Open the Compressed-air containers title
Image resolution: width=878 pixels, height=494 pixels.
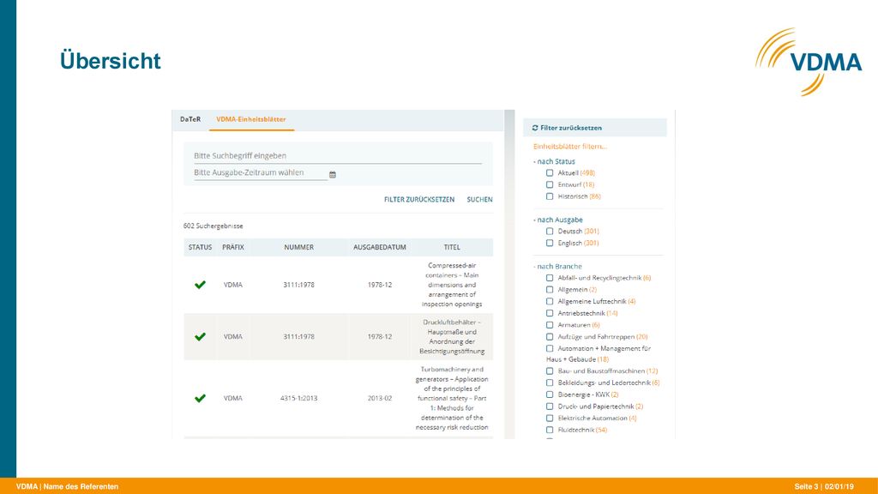click(452, 285)
